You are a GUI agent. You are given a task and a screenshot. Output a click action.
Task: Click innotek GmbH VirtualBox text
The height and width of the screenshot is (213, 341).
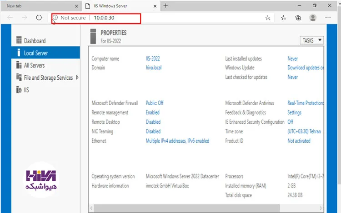(x=167, y=186)
